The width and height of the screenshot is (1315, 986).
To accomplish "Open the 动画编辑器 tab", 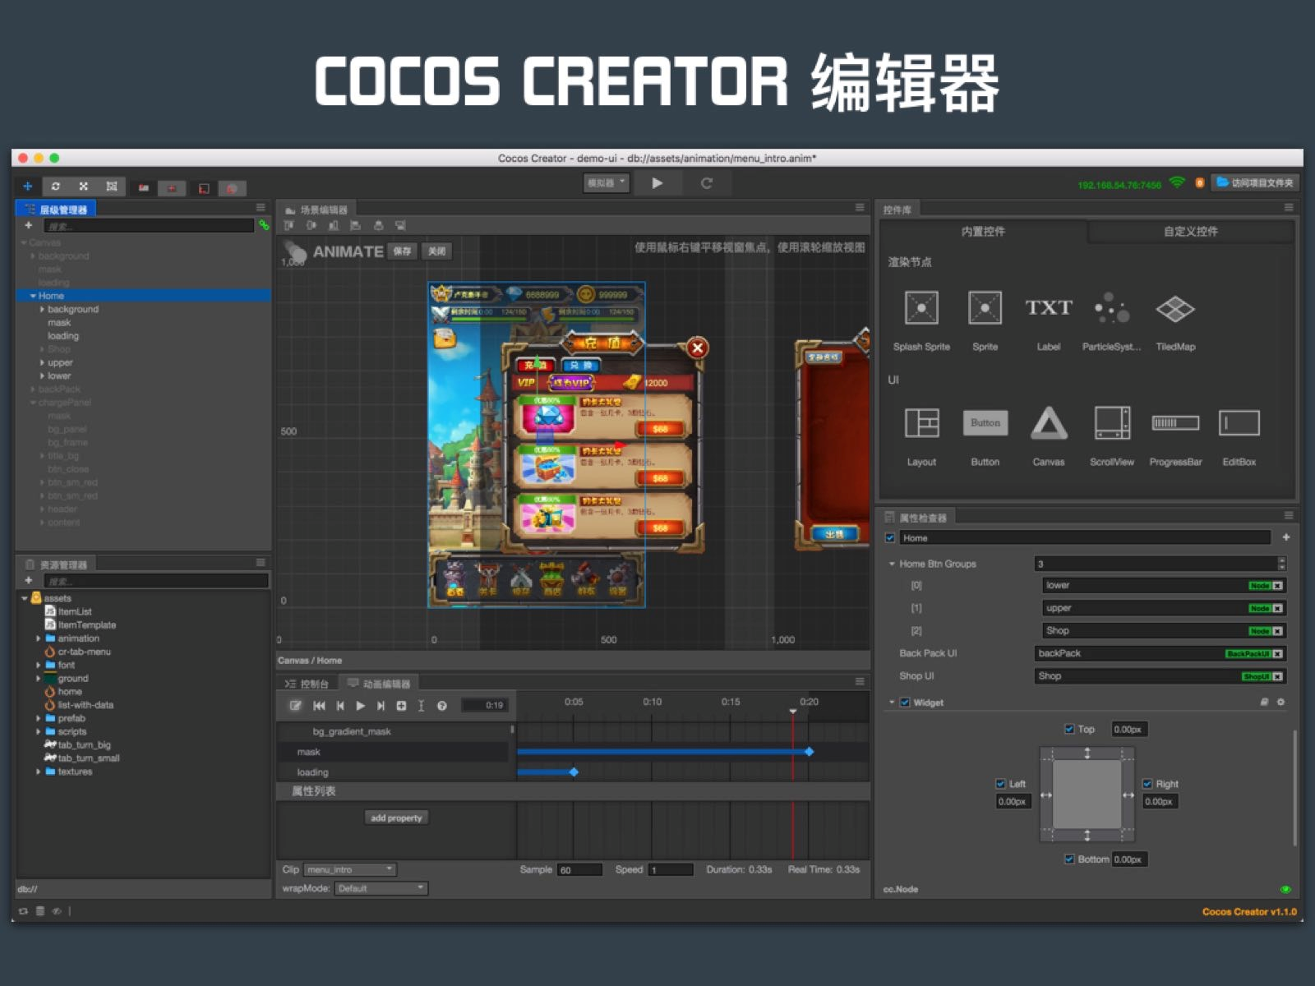I will coord(379,684).
